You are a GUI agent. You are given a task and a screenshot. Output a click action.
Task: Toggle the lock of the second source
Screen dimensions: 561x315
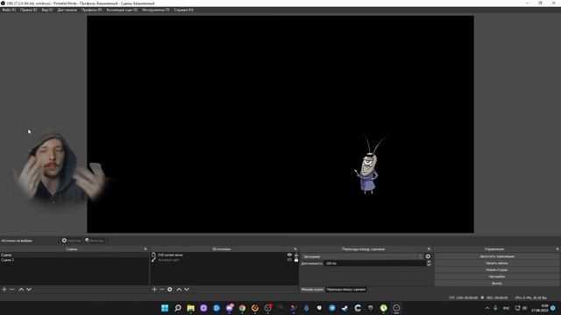(296, 260)
